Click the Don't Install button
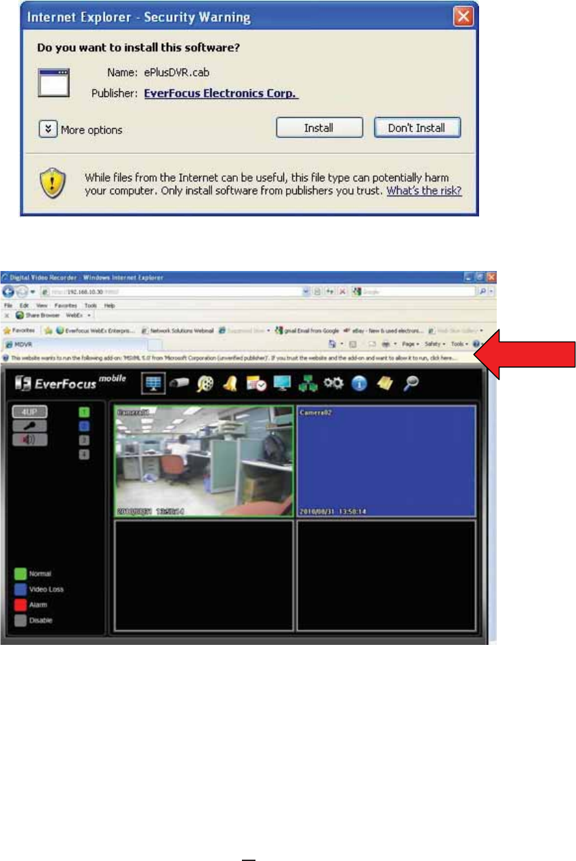This screenshot has height=861, width=576. (x=417, y=127)
